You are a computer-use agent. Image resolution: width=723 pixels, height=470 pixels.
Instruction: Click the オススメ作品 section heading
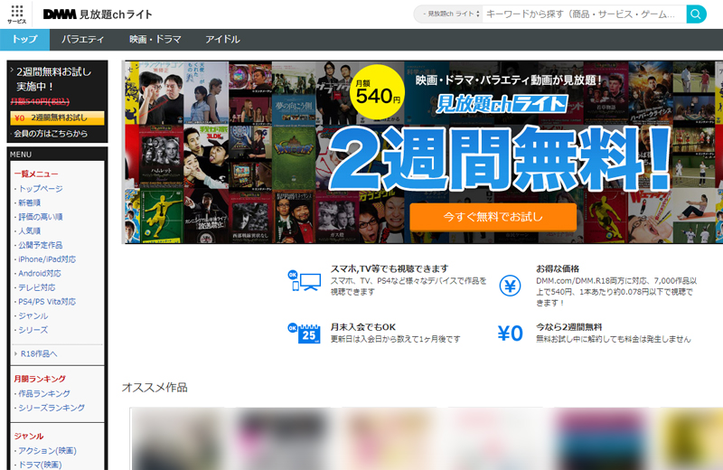click(x=155, y=388)
